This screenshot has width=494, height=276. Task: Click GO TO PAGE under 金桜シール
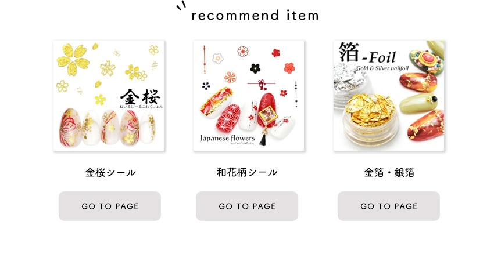pos(110,206)
